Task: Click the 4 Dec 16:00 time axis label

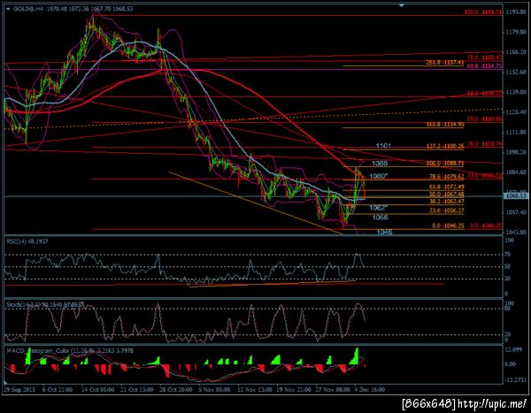Action: coord(369,390)
